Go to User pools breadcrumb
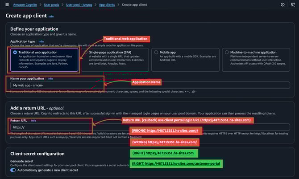Image resolution: width=299 pixels, height=179 pixels. 51,4
